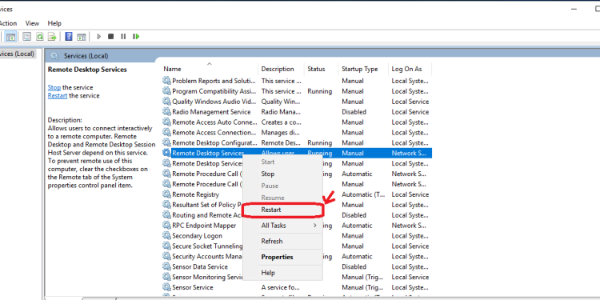Click gear icon beside Resultant Set of Policy

tap(166, 205)
